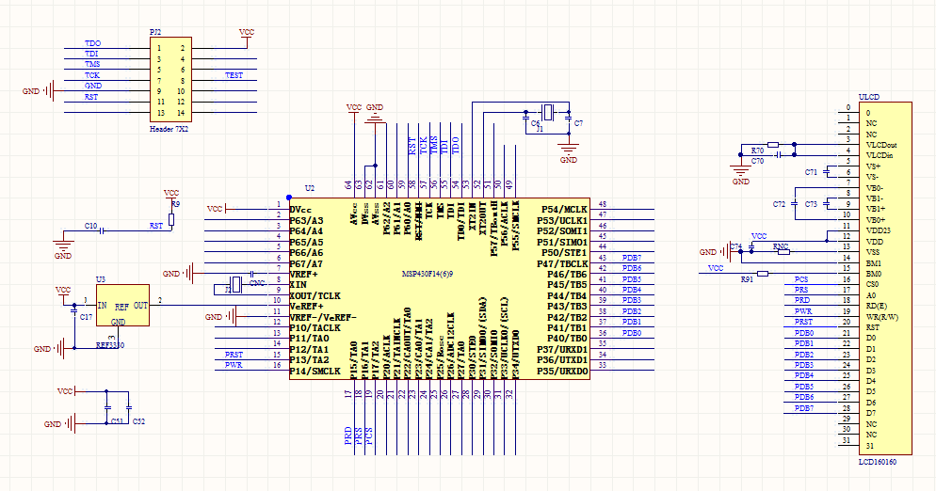This screenshot has width=936, height=491.
Task: Select the TDO net label on header
Action: pyautogui.click(x=92, y=43)
